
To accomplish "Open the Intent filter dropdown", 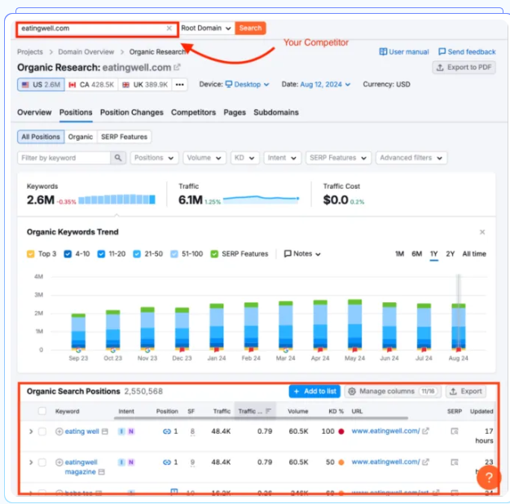I will [x=283, y=158].
